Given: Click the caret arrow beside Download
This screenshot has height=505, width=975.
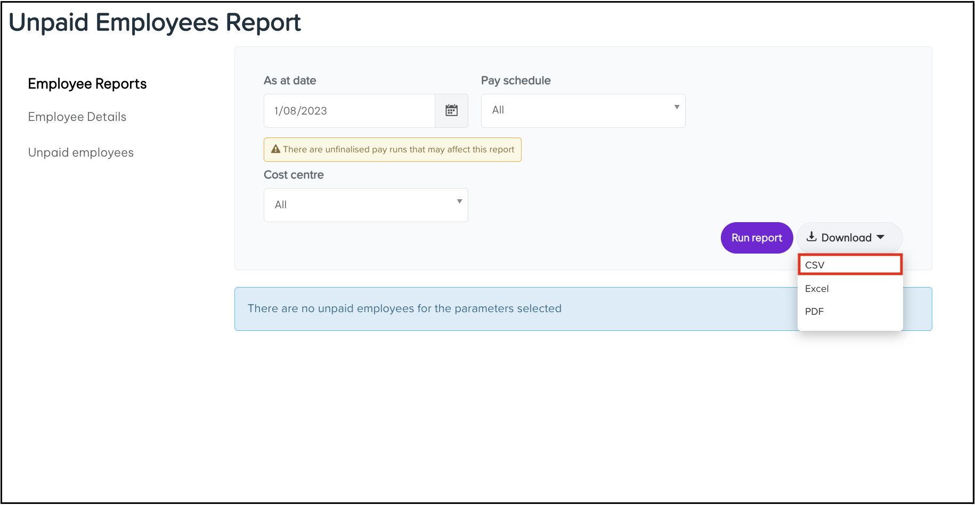Looking at the screenshot, I should [x=880, y=238].
